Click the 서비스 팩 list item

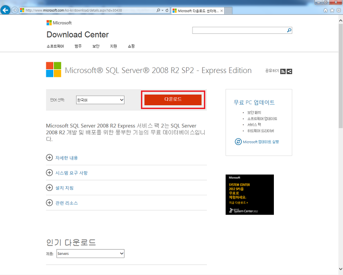click(254, 125)
